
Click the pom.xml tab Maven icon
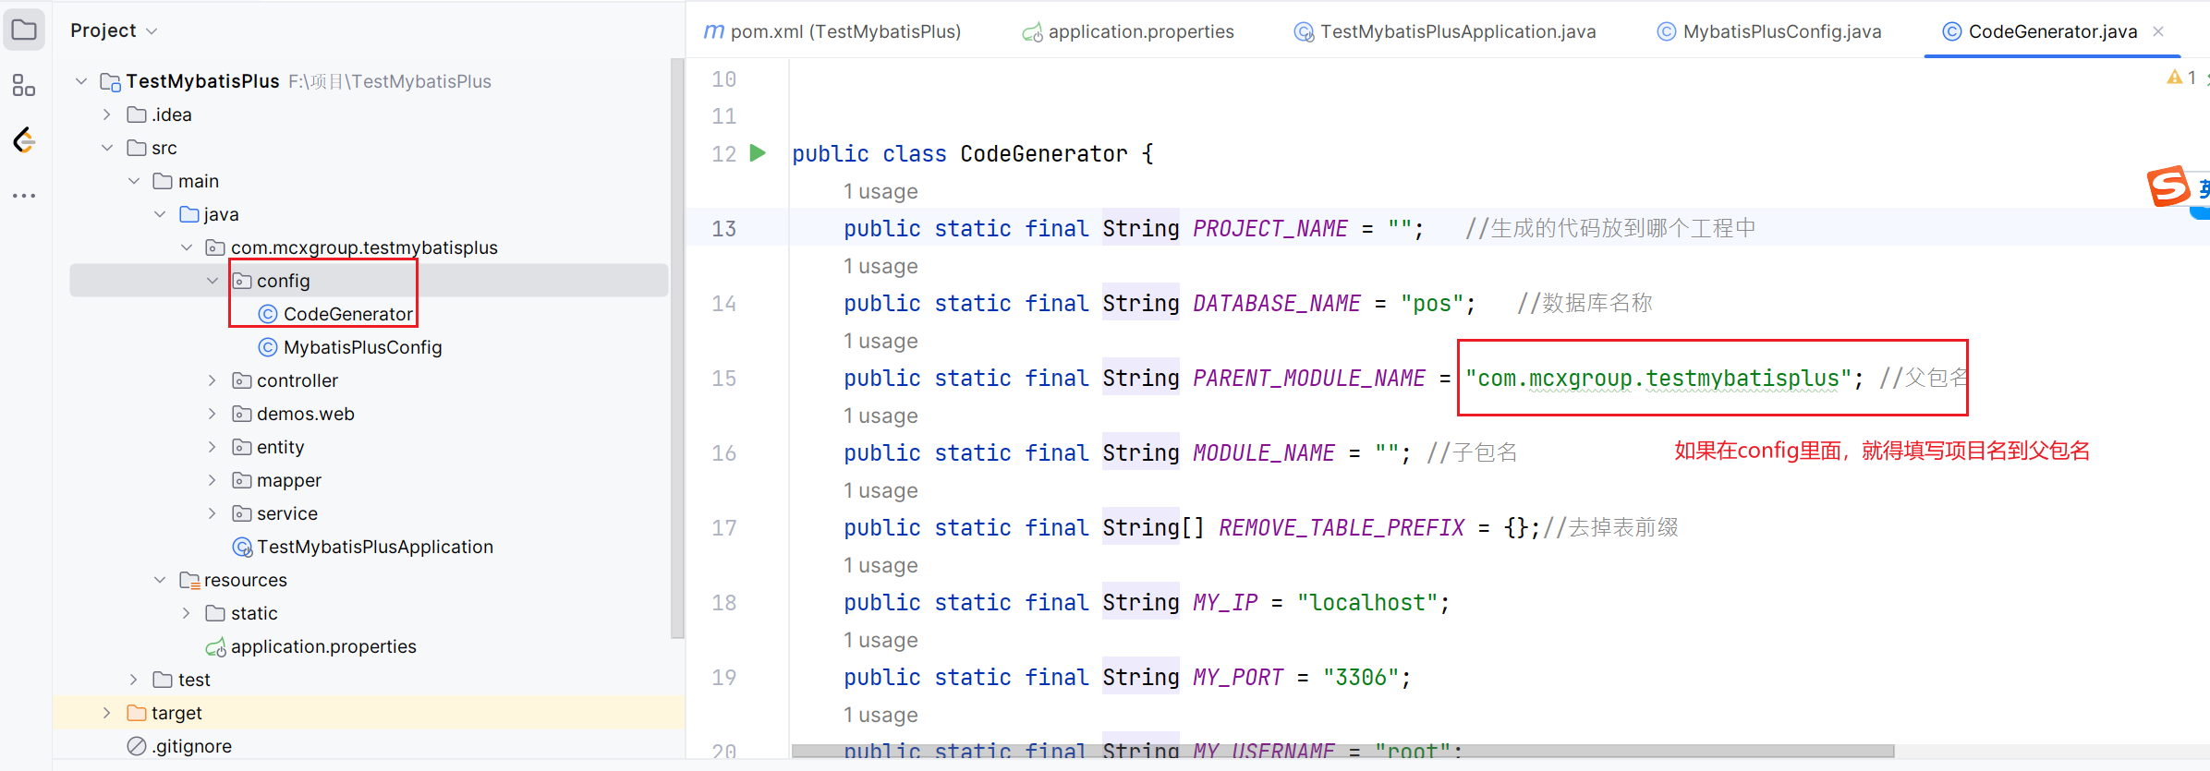tap(714, 31)
